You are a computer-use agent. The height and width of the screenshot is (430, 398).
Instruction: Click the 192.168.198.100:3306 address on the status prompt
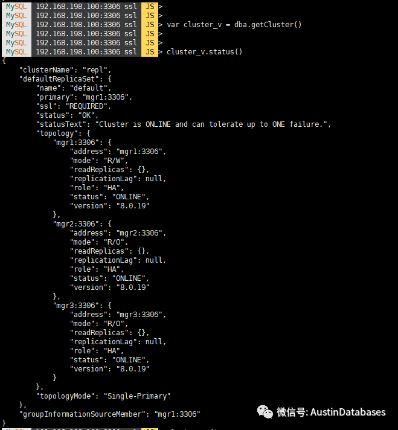tap(86, 51)
